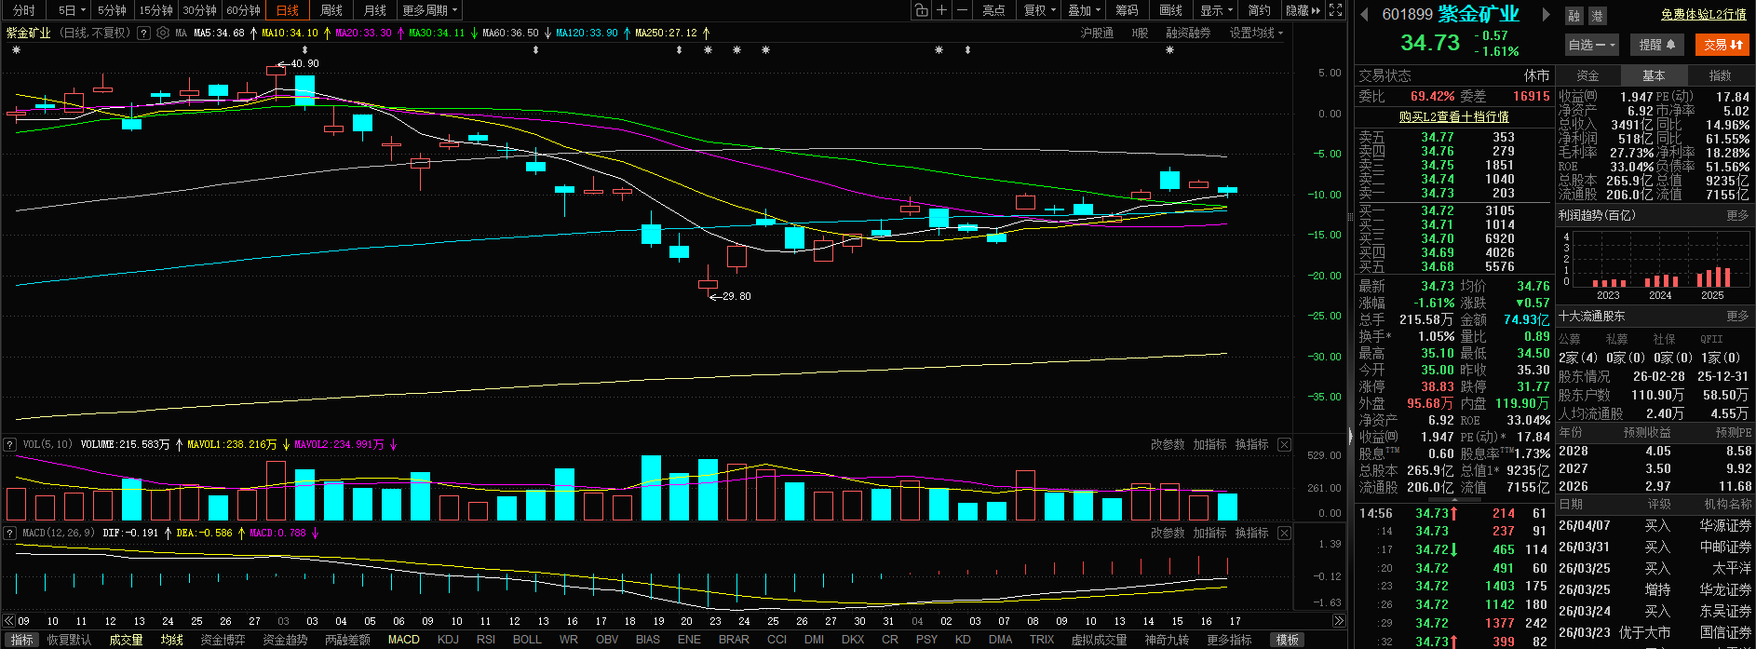This screenshot has width=1756, height=649.
Task: Toggle 简约 simple mode
Action: click(x=1259, y=10)
